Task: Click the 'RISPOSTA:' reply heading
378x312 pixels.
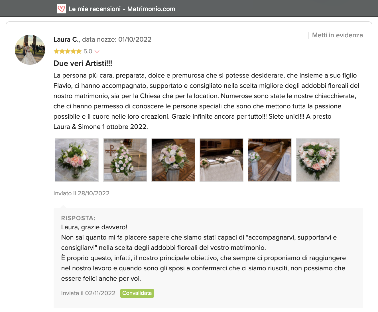Action: (x=78, y=218)
